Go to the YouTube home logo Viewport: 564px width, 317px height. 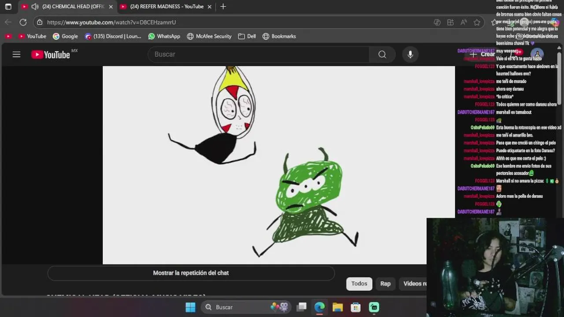click(x=51, y=55)
